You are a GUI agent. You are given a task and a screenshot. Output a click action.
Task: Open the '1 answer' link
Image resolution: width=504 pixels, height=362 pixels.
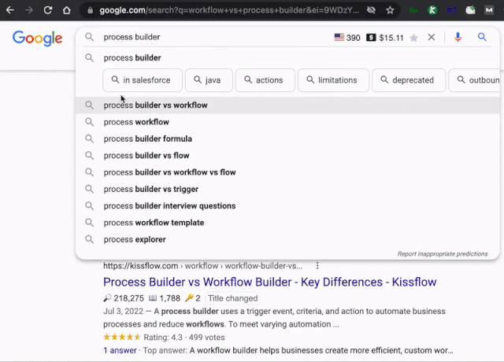(120, 350)
